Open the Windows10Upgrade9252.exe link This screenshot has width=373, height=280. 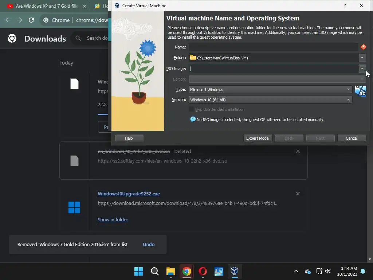pos(129,194)
